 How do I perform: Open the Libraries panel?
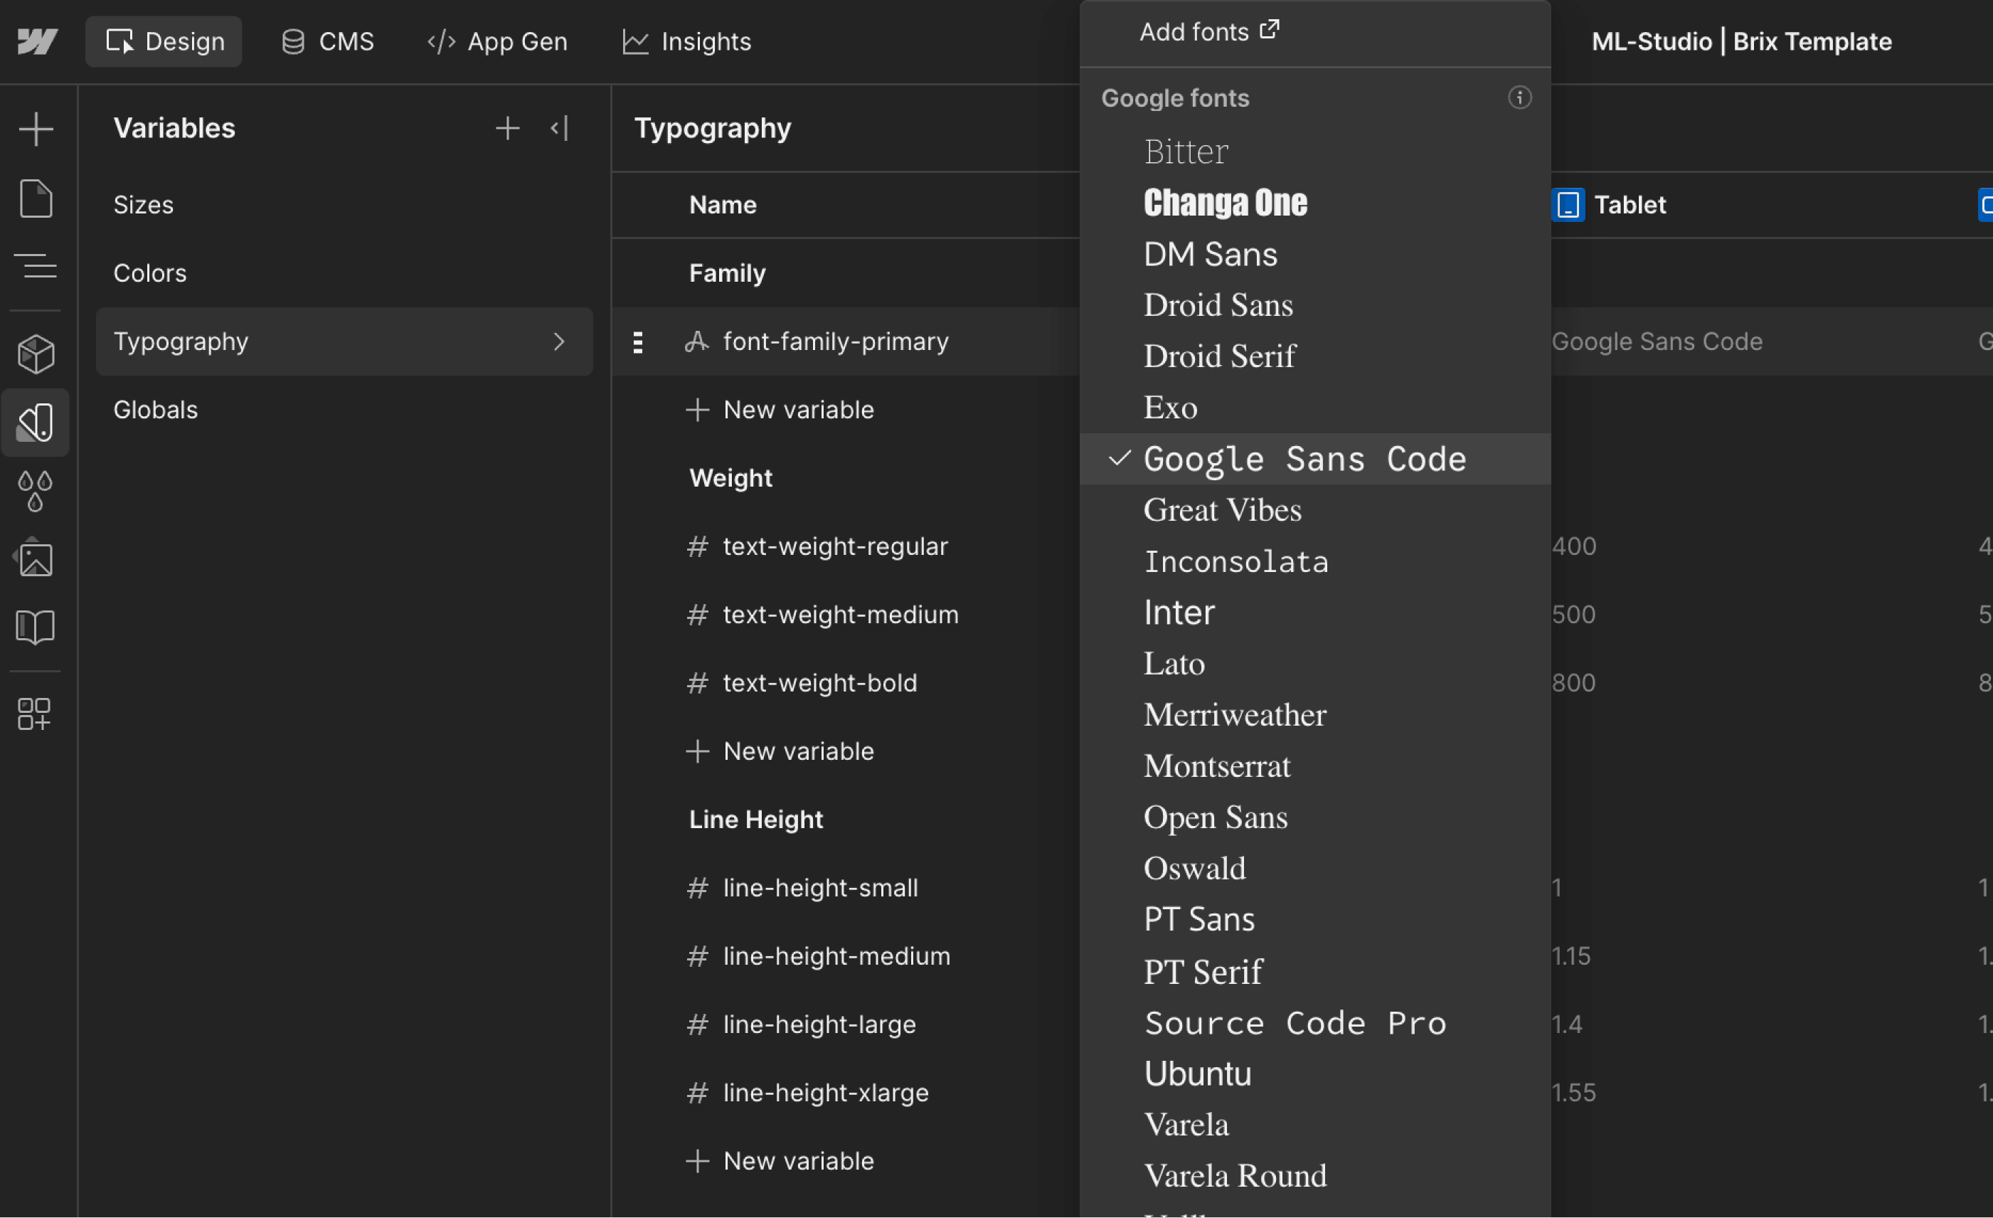pyautogui.click(x=36, y=626)
